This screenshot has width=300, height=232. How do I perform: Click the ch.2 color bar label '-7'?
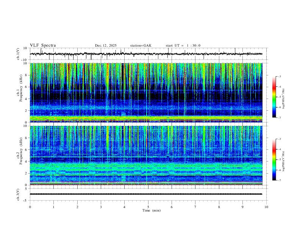[280, 180]
